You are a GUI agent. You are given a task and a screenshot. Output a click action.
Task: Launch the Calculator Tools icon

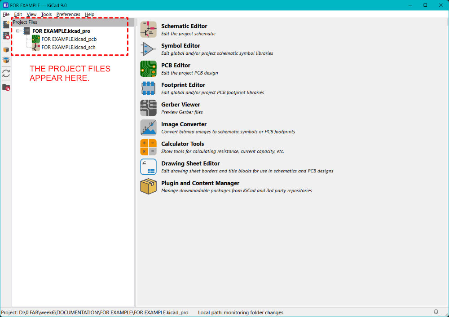pos(148,147)
